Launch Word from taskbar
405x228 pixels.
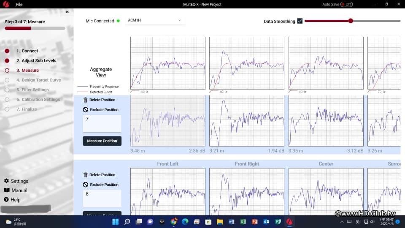(x=232, y=222)
